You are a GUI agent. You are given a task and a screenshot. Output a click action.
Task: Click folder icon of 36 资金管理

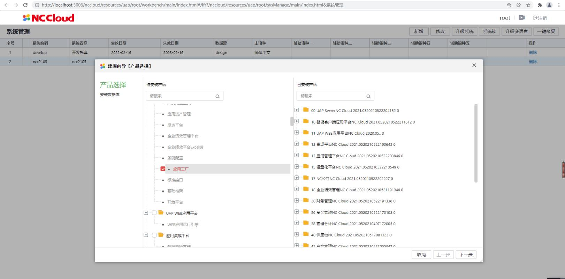click(x=306, y=212)
